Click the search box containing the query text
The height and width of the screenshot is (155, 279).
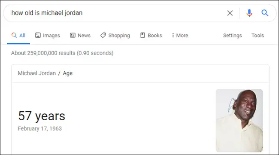pos(115,13)
